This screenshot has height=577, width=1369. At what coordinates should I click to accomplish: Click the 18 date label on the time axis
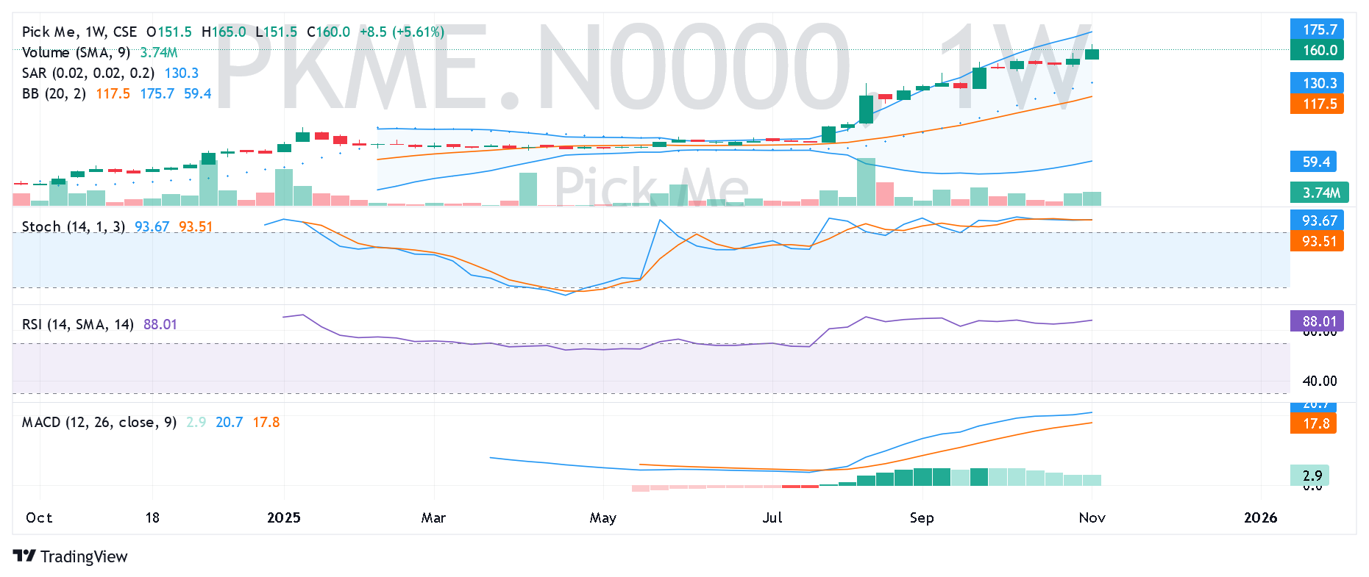tap(152, 517)
